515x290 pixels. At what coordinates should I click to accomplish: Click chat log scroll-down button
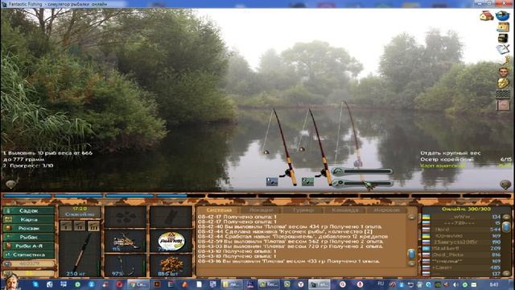(411, 263)
